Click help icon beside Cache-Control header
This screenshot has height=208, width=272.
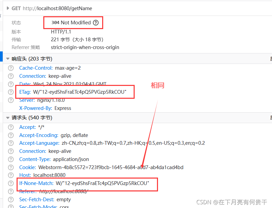[11, 68]
